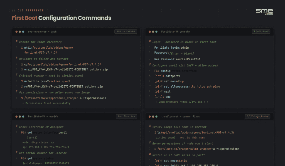Click 'Open browser: https://192.168.x.x' line

tap(182, 102)
